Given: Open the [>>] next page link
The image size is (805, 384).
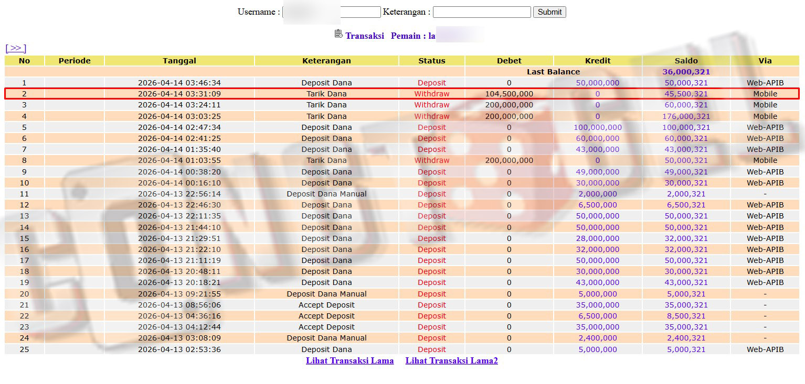Looking at the screenshot, I should 16,48.
